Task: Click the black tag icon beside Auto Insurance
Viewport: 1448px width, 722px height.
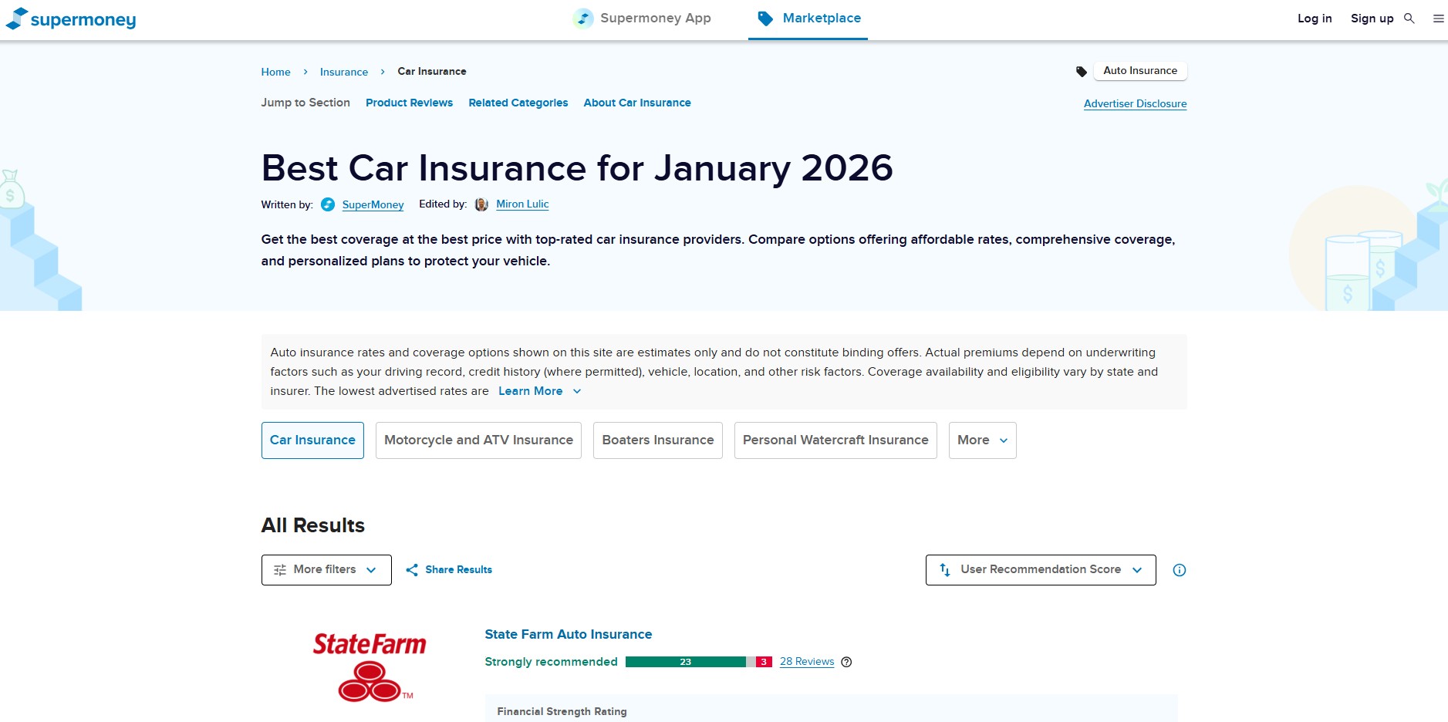Action: (1082, 71)
